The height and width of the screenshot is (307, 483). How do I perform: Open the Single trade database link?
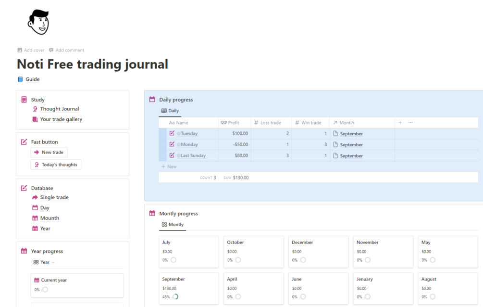coord(54,197)
